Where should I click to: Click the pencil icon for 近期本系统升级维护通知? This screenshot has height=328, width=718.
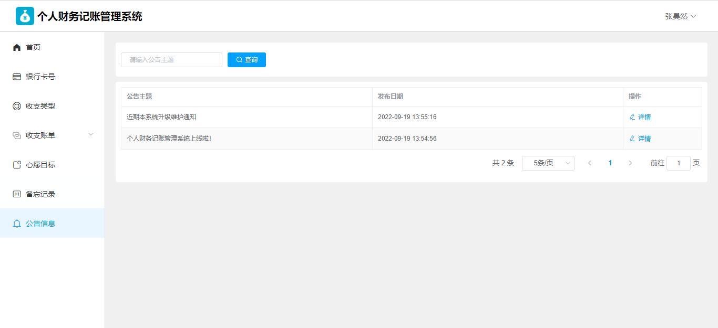pyautogui.click(x=632, y=117)
